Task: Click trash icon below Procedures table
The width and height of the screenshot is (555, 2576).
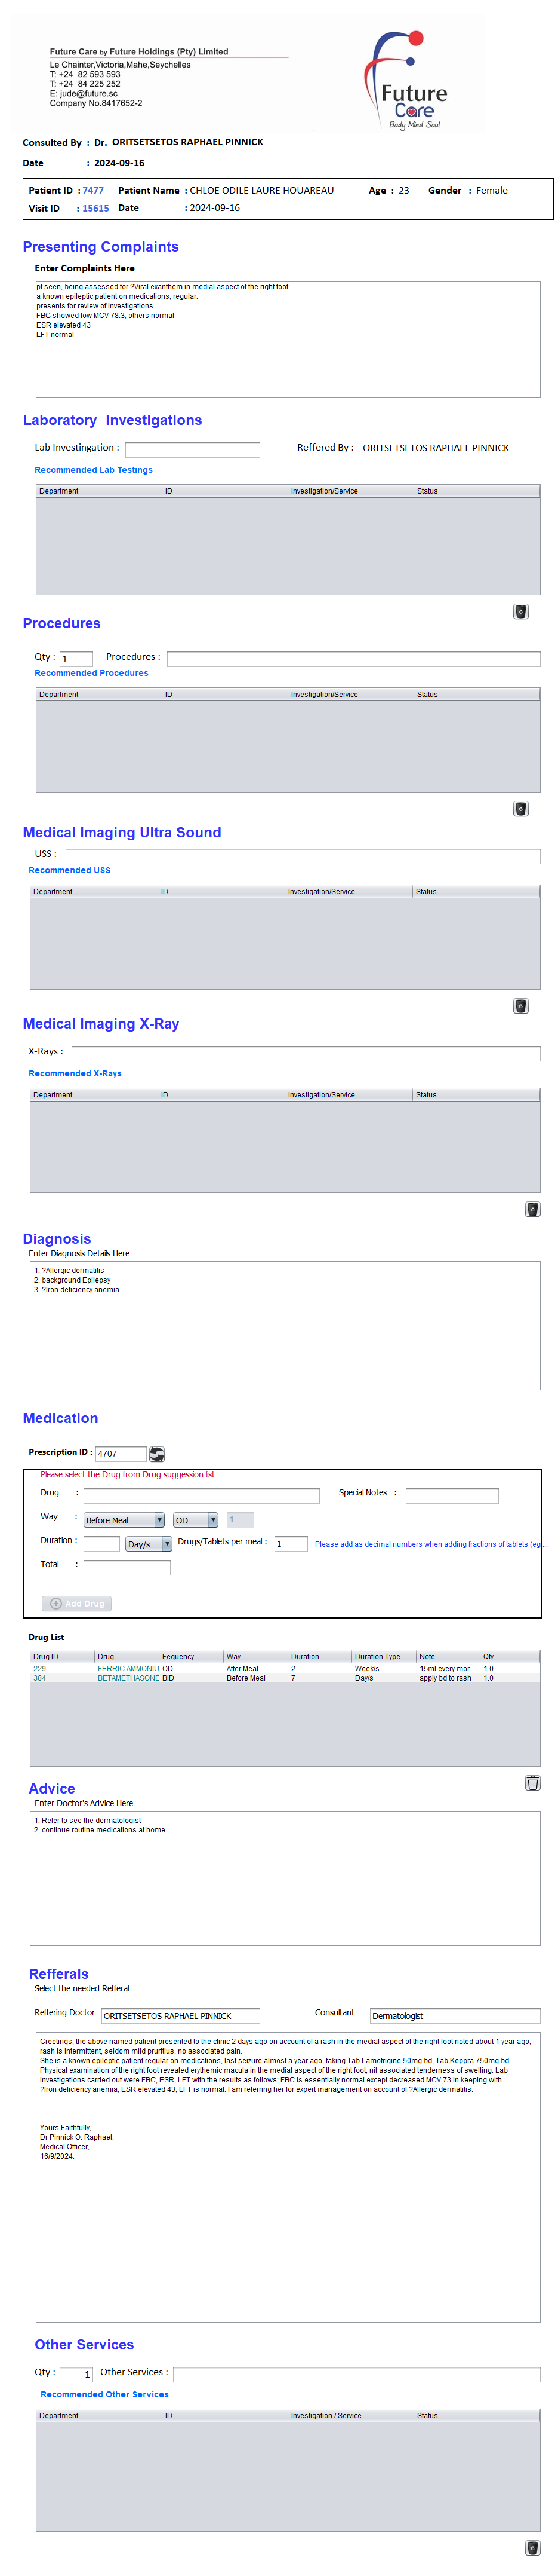Action: [520, 808]
